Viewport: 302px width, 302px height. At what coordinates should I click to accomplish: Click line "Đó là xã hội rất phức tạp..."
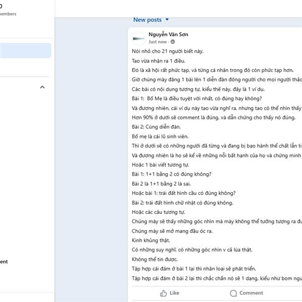[x=212, y=70]
